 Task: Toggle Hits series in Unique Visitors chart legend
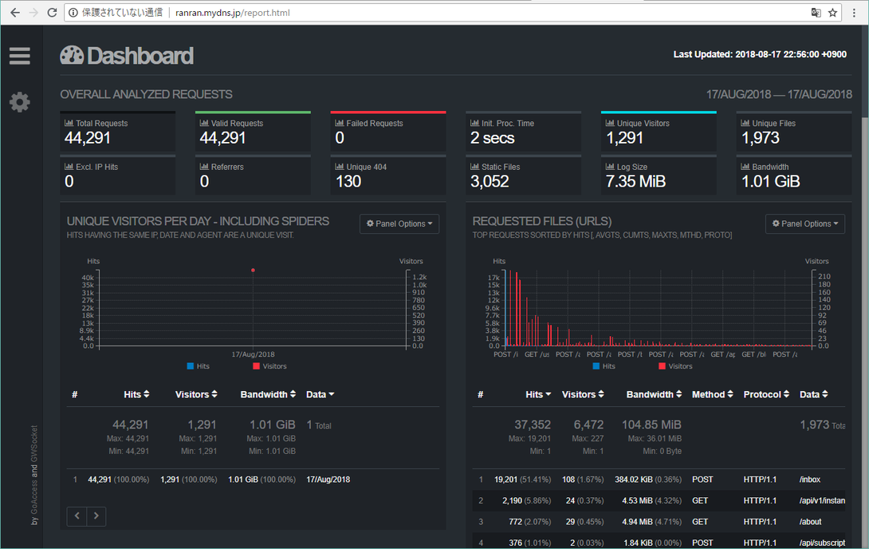pyautogui.click(x=198, y=366)
